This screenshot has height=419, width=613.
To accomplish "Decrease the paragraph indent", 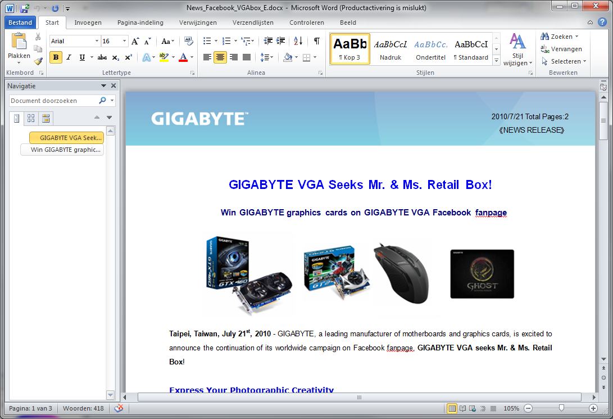I will coord(268,41).
